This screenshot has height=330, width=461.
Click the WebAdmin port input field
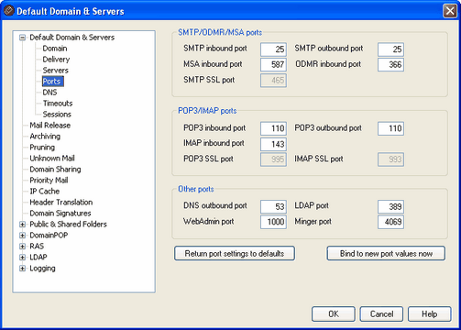273,222
